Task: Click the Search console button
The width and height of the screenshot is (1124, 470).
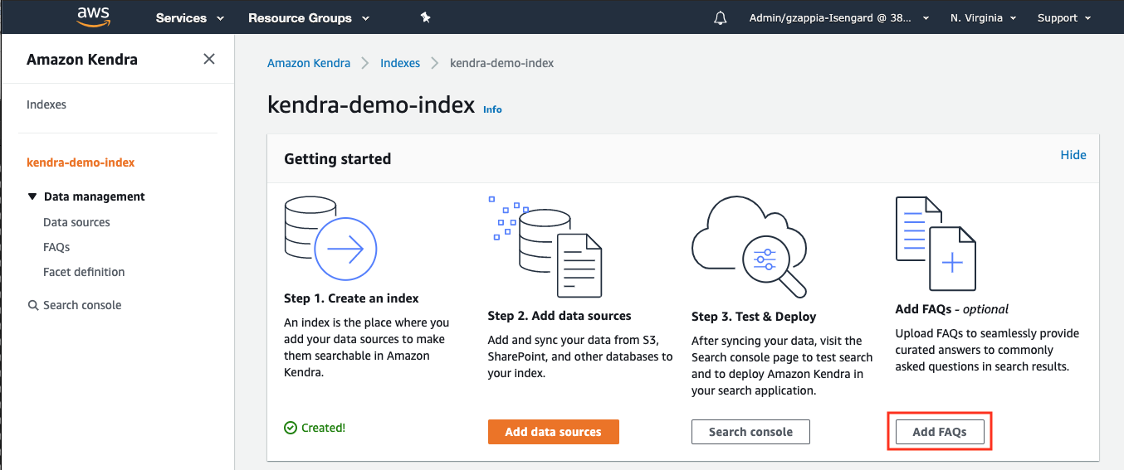Action: click(x=750, y=432)
